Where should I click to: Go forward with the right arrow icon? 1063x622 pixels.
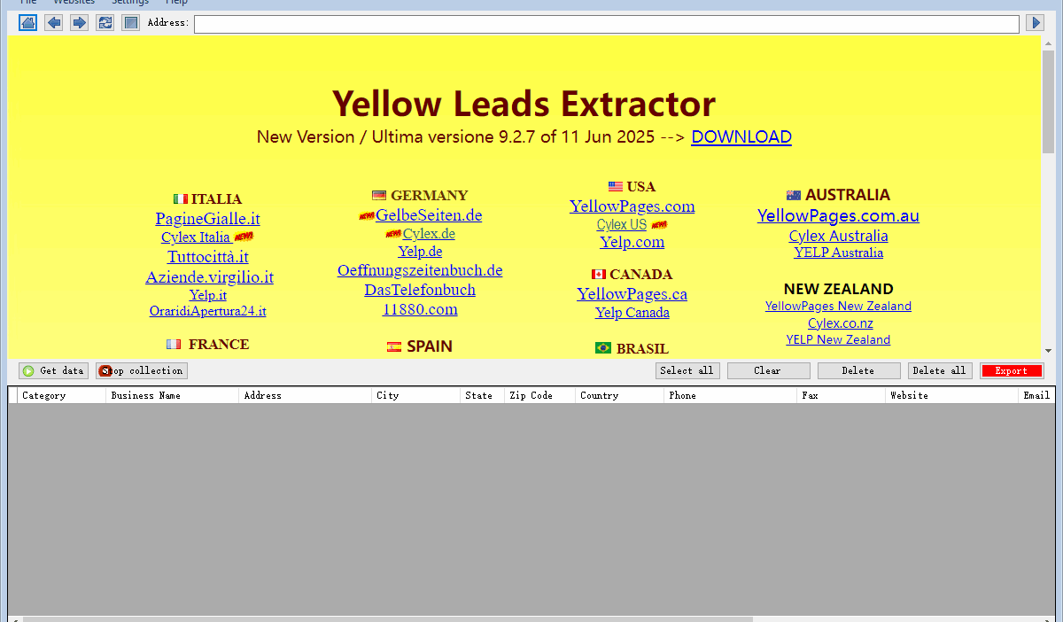coord(79,22)
